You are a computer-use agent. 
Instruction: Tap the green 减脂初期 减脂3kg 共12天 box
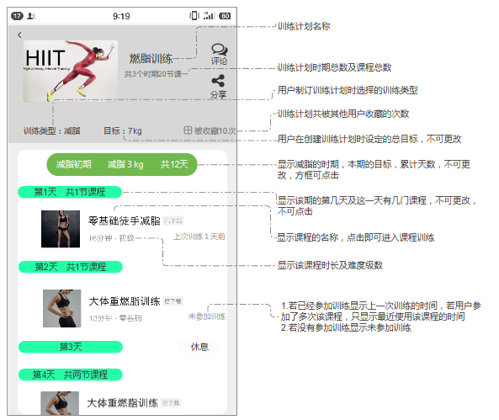click(x=122, y=164)
